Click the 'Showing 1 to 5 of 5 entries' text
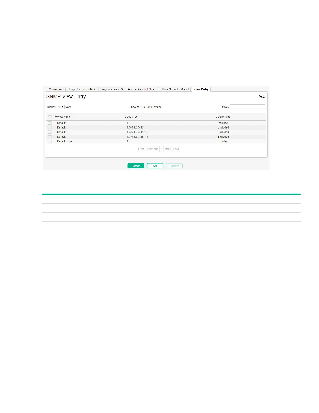The height and width of the screenshot is (413, 319). tap(145, 107)
